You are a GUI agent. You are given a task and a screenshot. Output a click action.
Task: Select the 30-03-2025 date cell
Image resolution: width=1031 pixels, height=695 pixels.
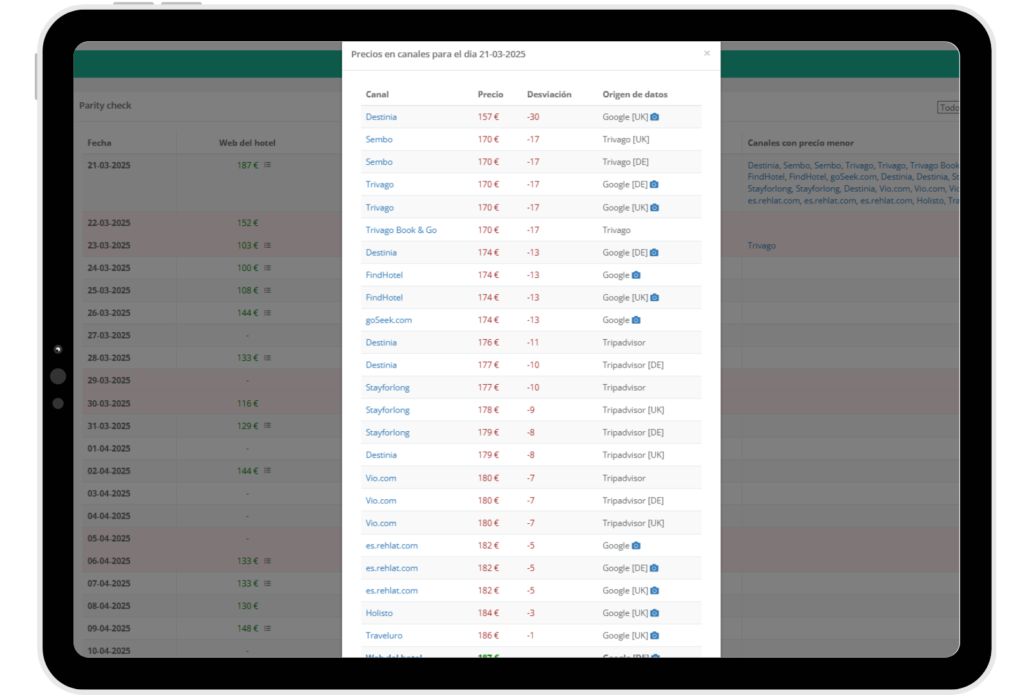pos(109,403)
